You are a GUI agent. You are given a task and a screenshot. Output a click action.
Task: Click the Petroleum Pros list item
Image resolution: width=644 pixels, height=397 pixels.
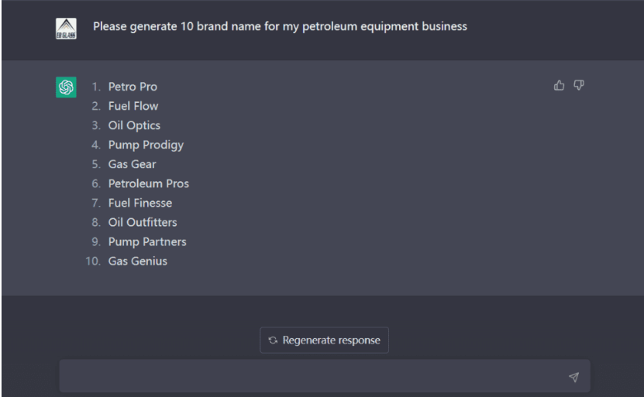(x=148, y=183)
